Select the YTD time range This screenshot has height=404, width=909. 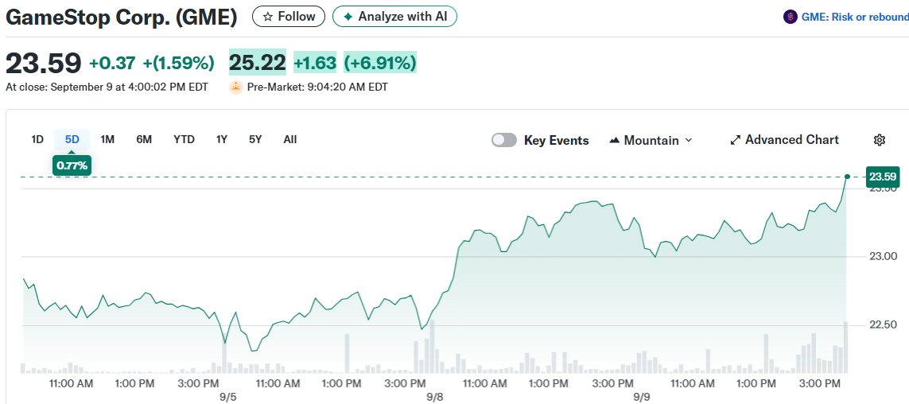point(184,140)
